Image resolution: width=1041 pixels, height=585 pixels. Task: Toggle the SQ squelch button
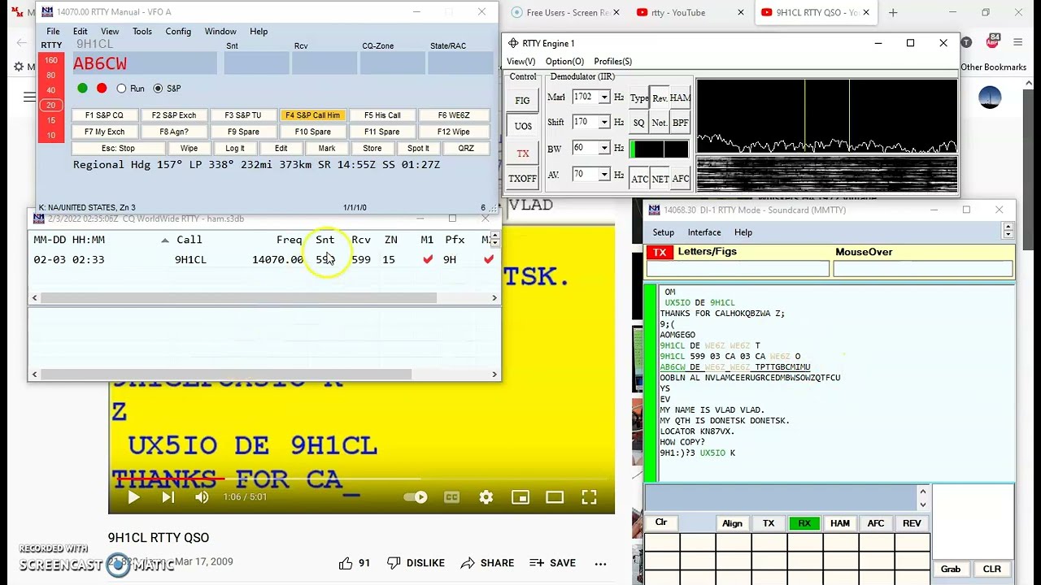pyautogui.click(x=638, y=123)
